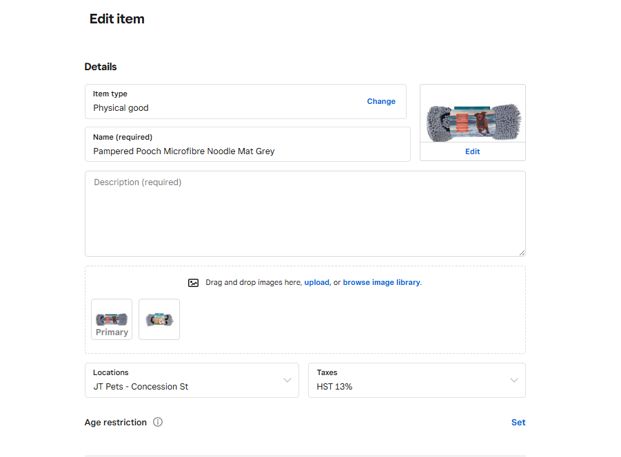The height and width of the screenshot is (457, 621).
Task: Click the large product image preview
Action: pos(473,114)
